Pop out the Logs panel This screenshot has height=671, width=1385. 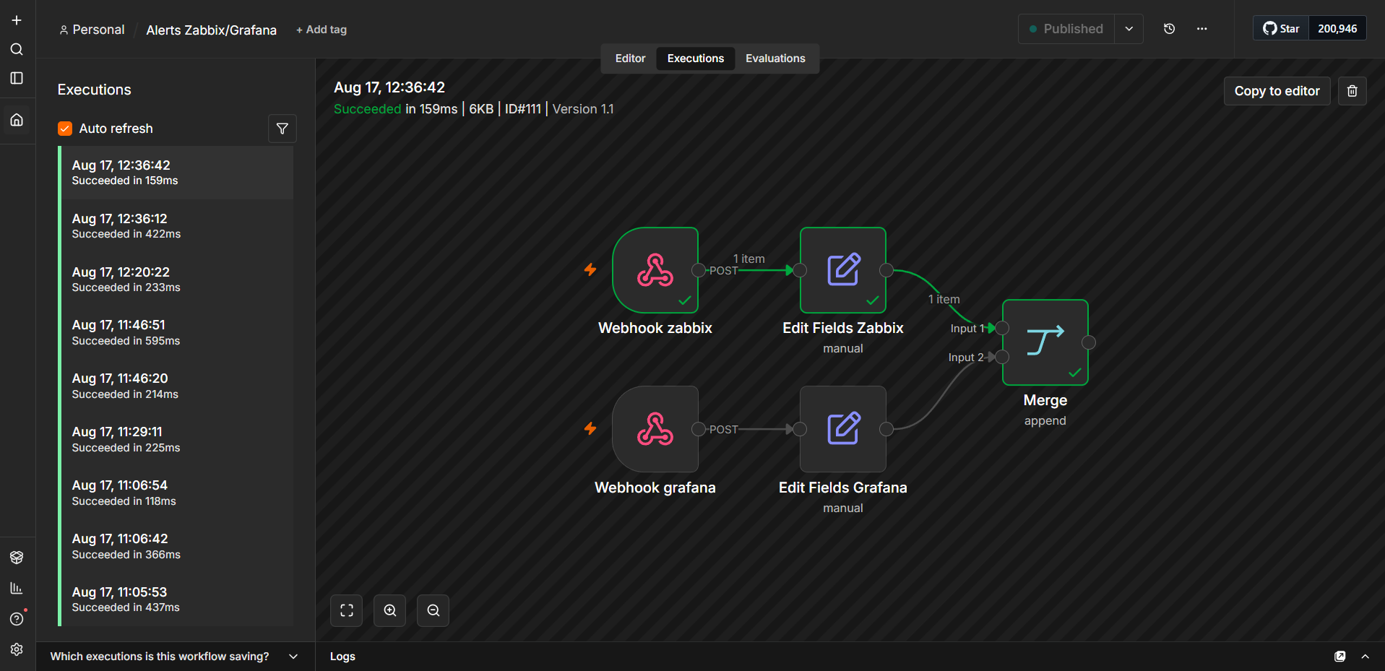[1339, 657]
